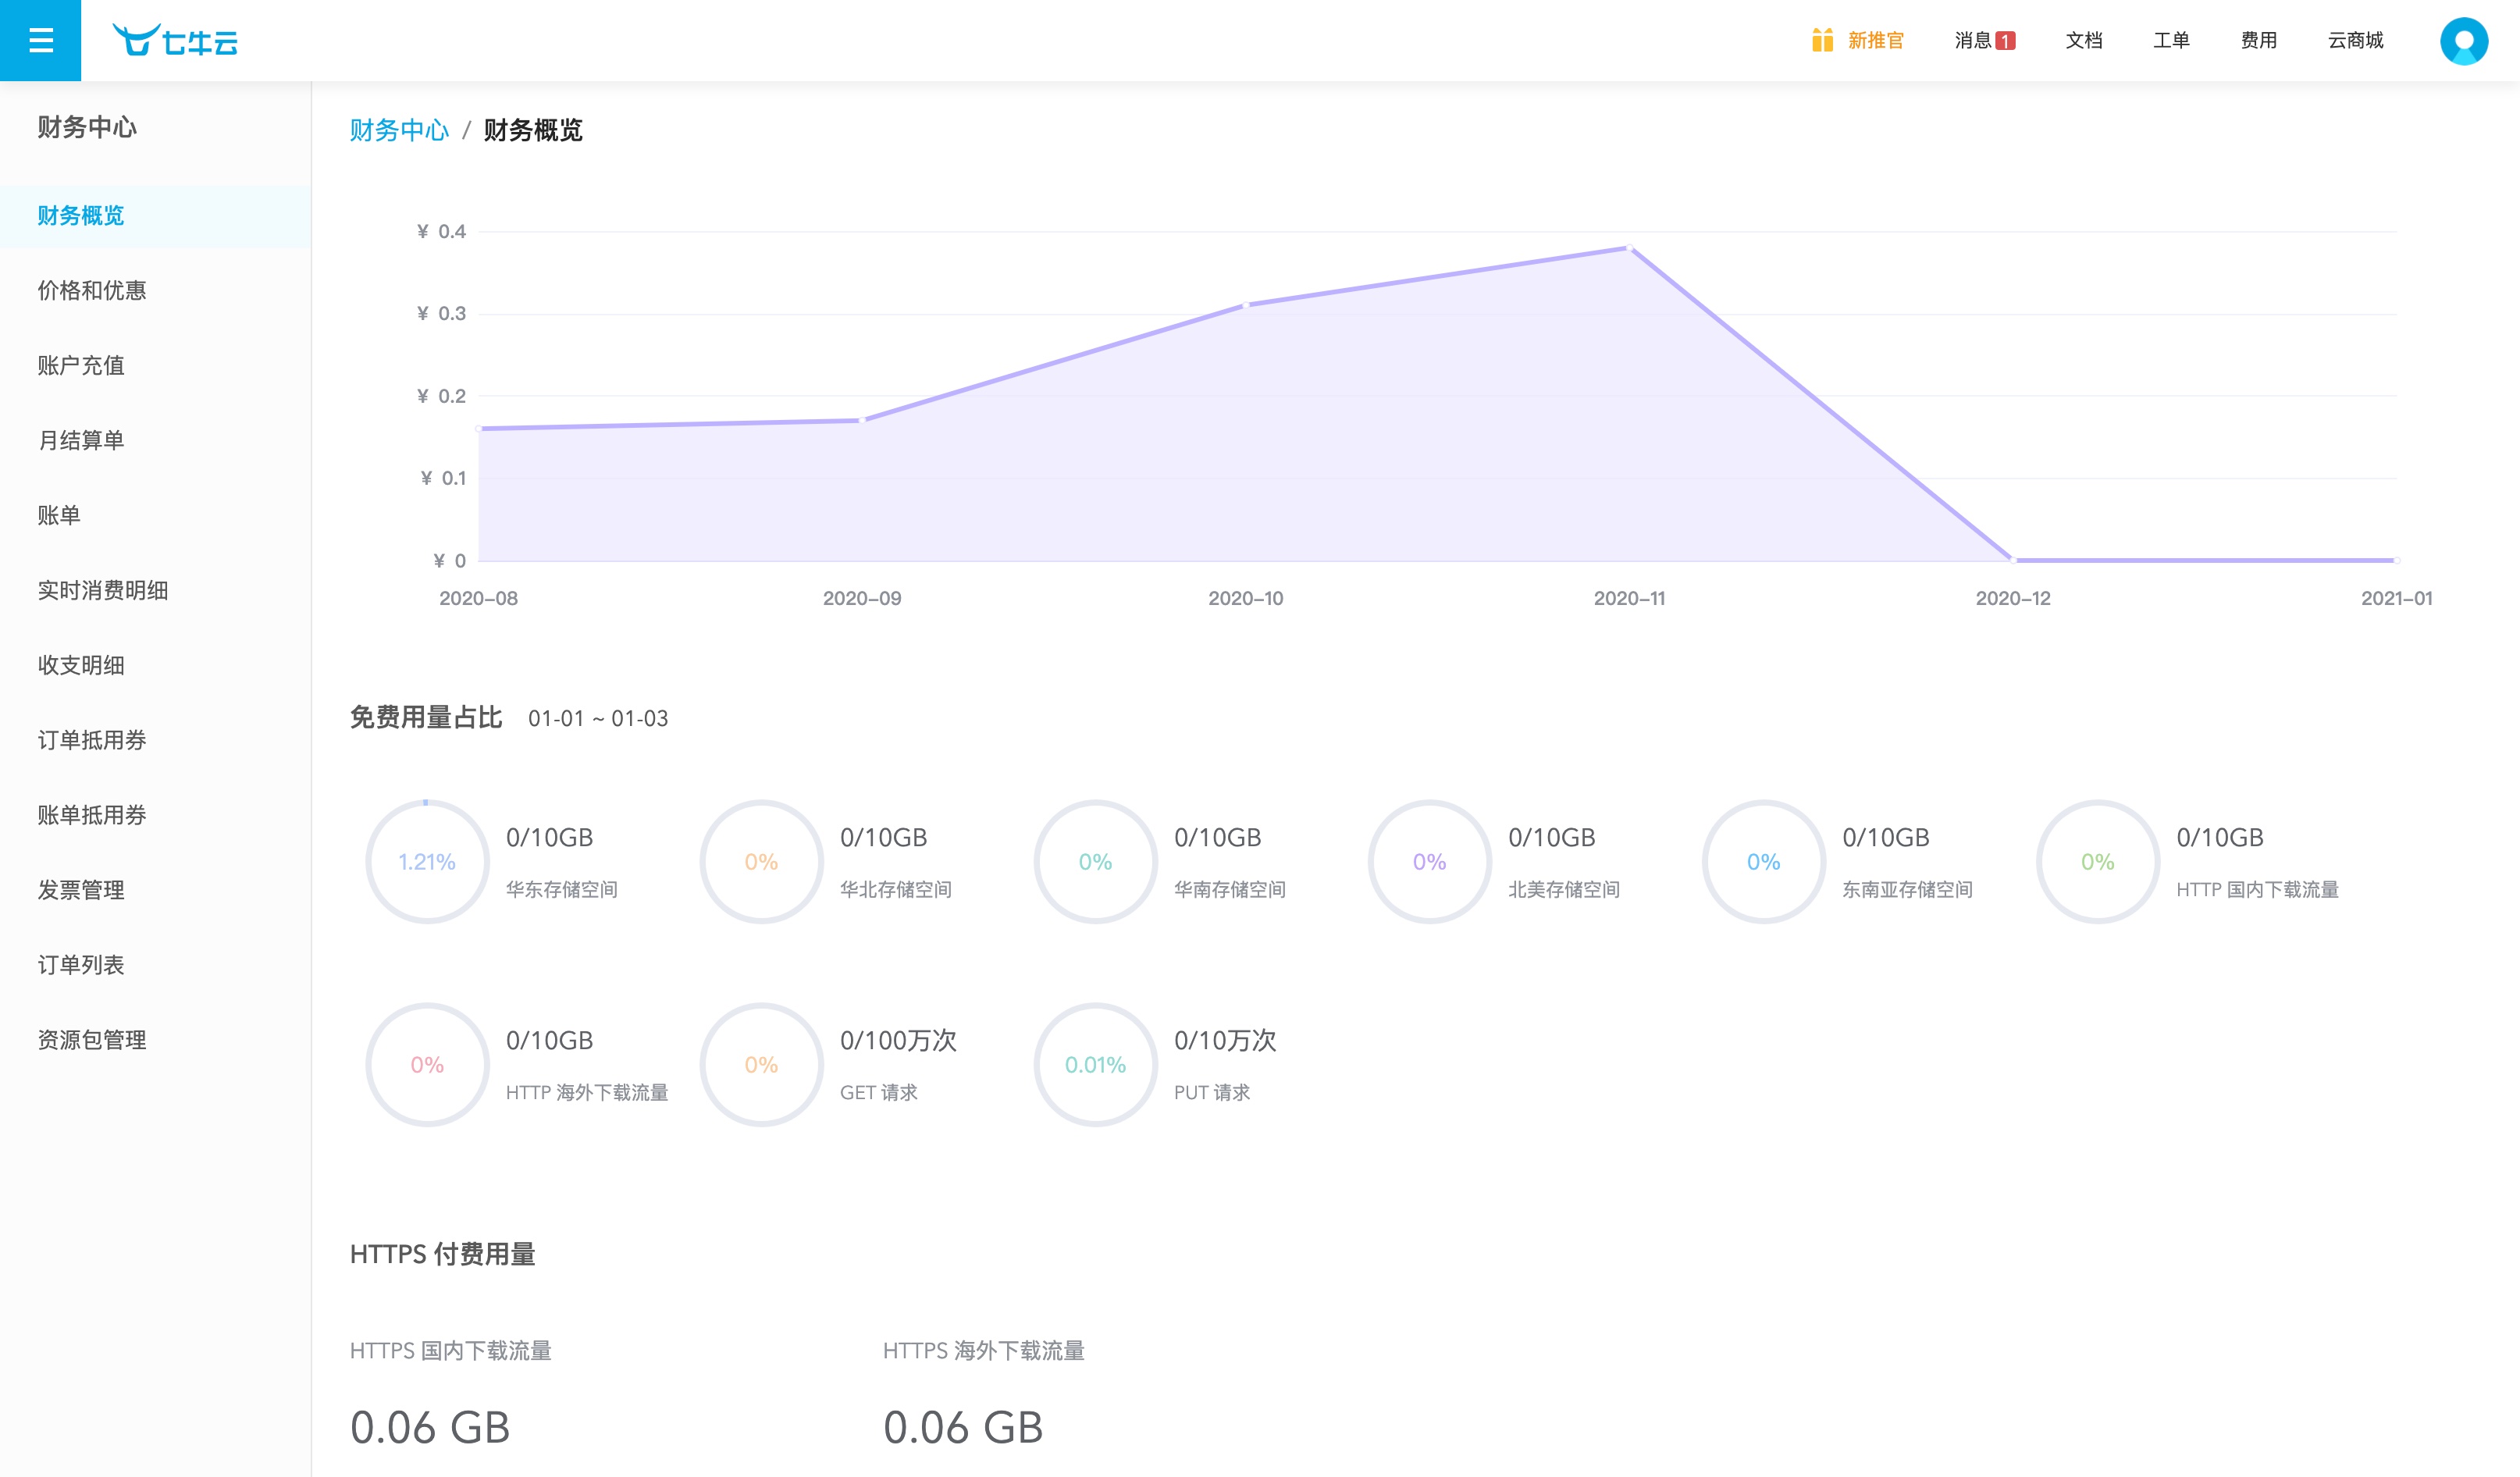Click the 北美存储空间 label
The width and height of the screenshot is (2520, 1477).
[1563, 890]
